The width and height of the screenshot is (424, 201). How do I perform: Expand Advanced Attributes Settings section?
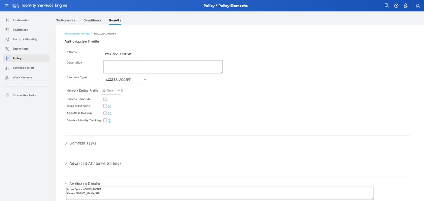(x=95, y=164)
